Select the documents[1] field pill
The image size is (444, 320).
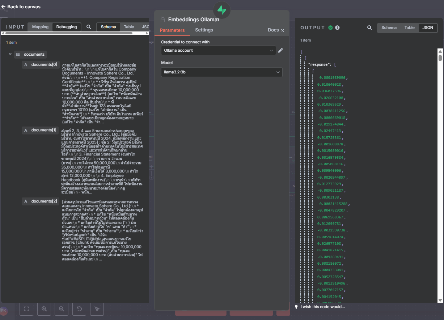pyautogui.click(x=40, y=130)
